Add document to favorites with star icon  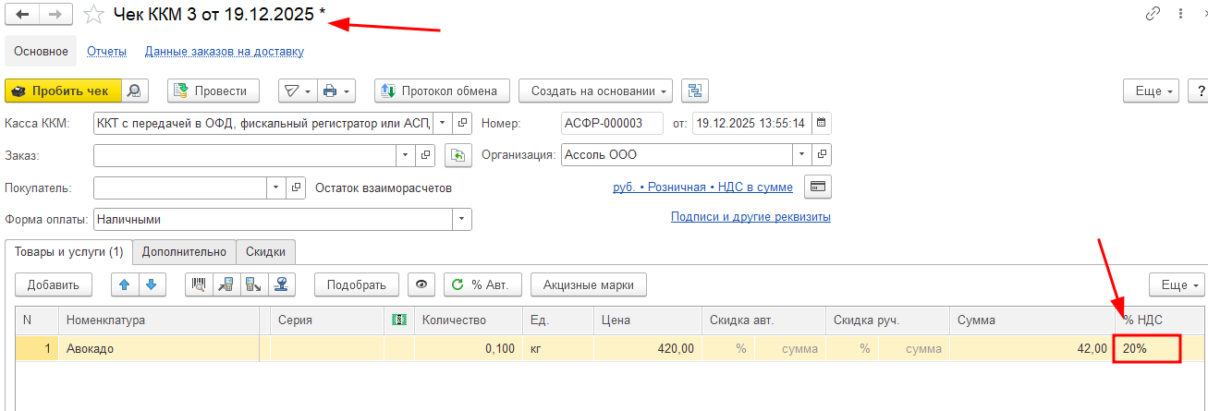92,15
